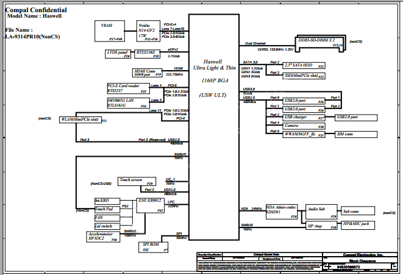
Task: Click the 'USB3.0' label
Action: [249, 89]
